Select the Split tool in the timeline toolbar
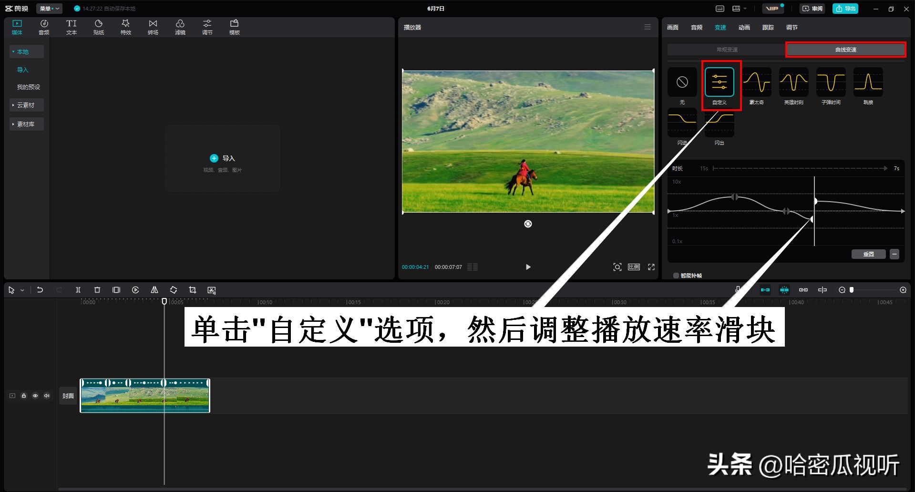915x492 pixels. click(78, 290)
